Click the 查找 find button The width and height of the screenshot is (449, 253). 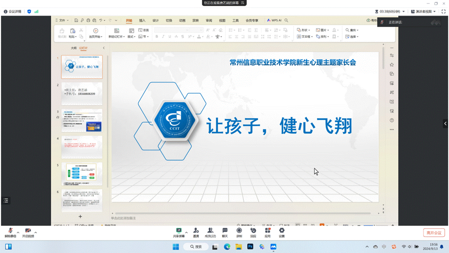point(352,30)
